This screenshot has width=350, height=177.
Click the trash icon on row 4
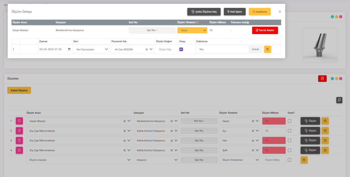(x=19, y=150)
